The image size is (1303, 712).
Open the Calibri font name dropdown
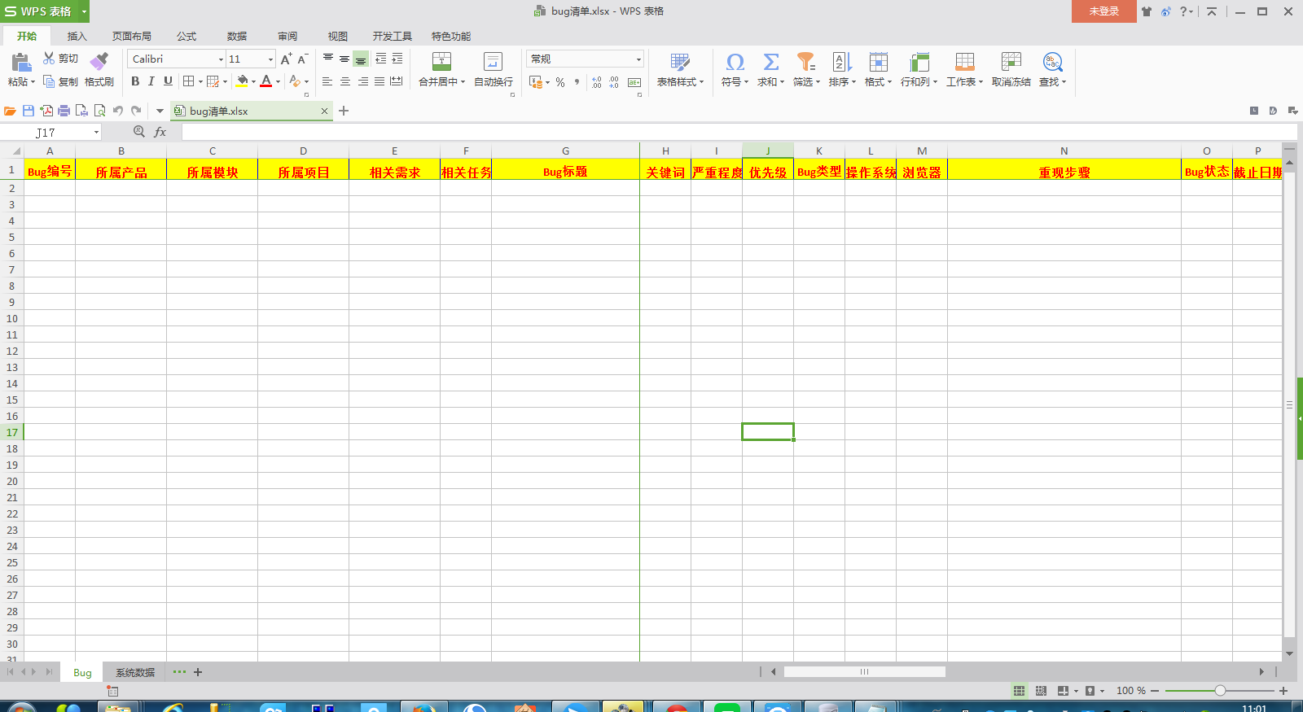[220, 59]
